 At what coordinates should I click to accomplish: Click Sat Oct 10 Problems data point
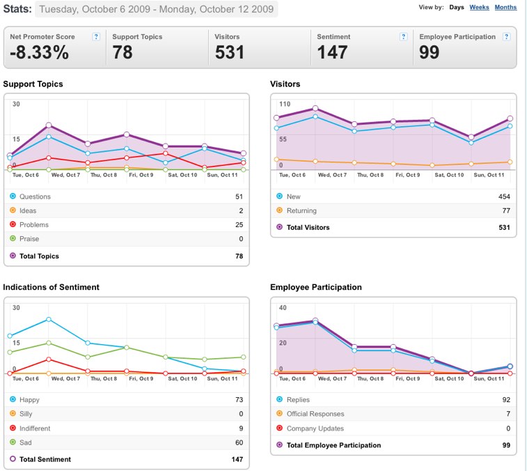click(x=166, y=153)
